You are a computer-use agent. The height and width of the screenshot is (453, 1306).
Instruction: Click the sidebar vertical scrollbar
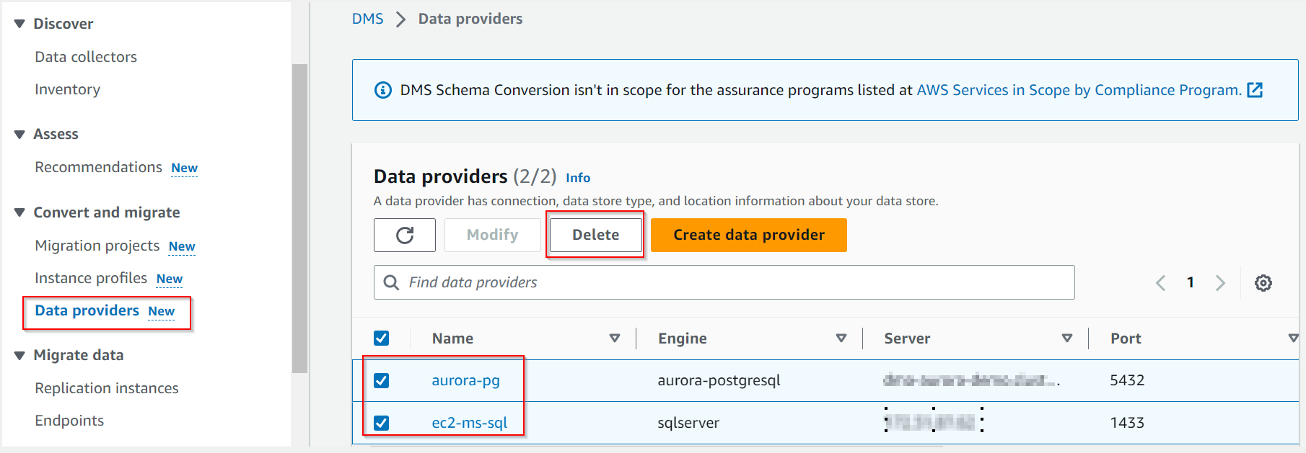pos(299,218)
